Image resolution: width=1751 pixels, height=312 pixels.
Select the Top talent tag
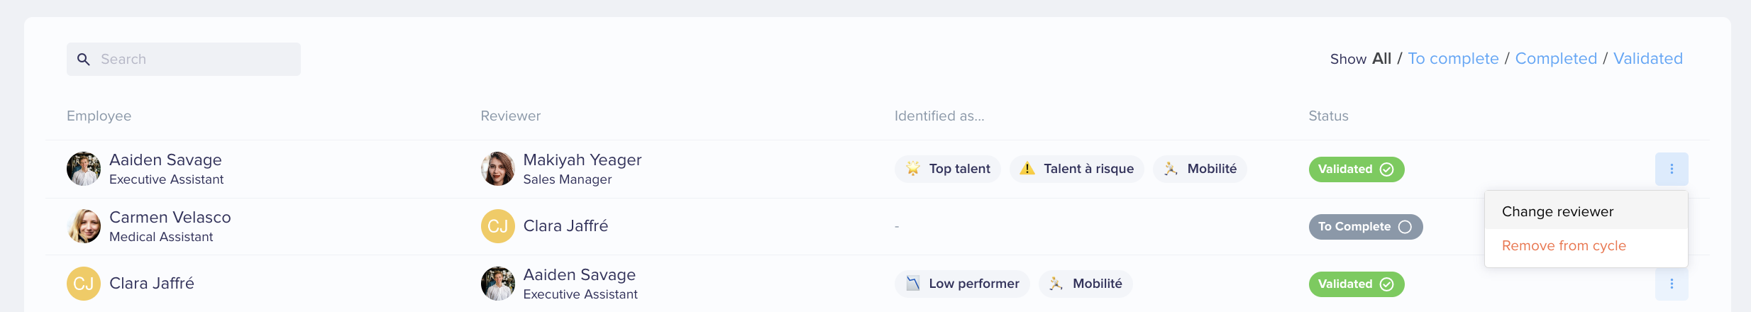pyautogui.click(x=948, y=169)
